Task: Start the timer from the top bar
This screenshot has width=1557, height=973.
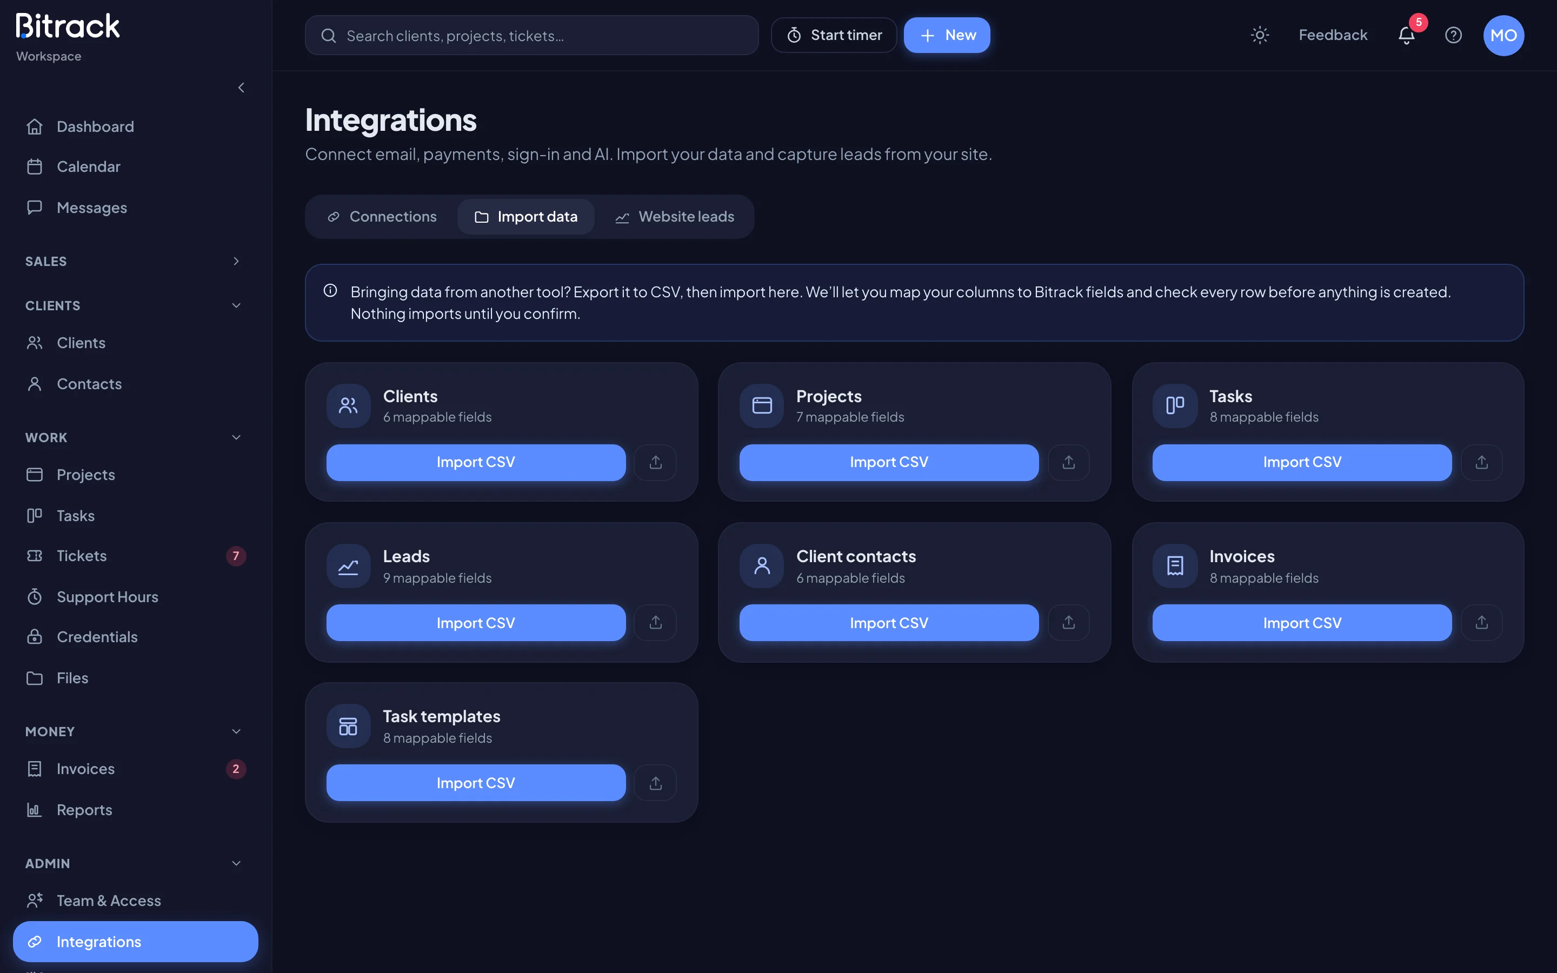Action: click(833, 35)
